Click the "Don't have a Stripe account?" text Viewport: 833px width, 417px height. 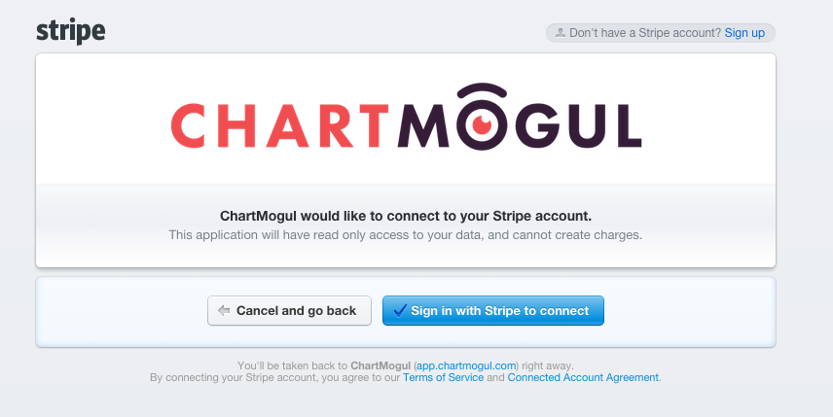click(x=645, y=33)
